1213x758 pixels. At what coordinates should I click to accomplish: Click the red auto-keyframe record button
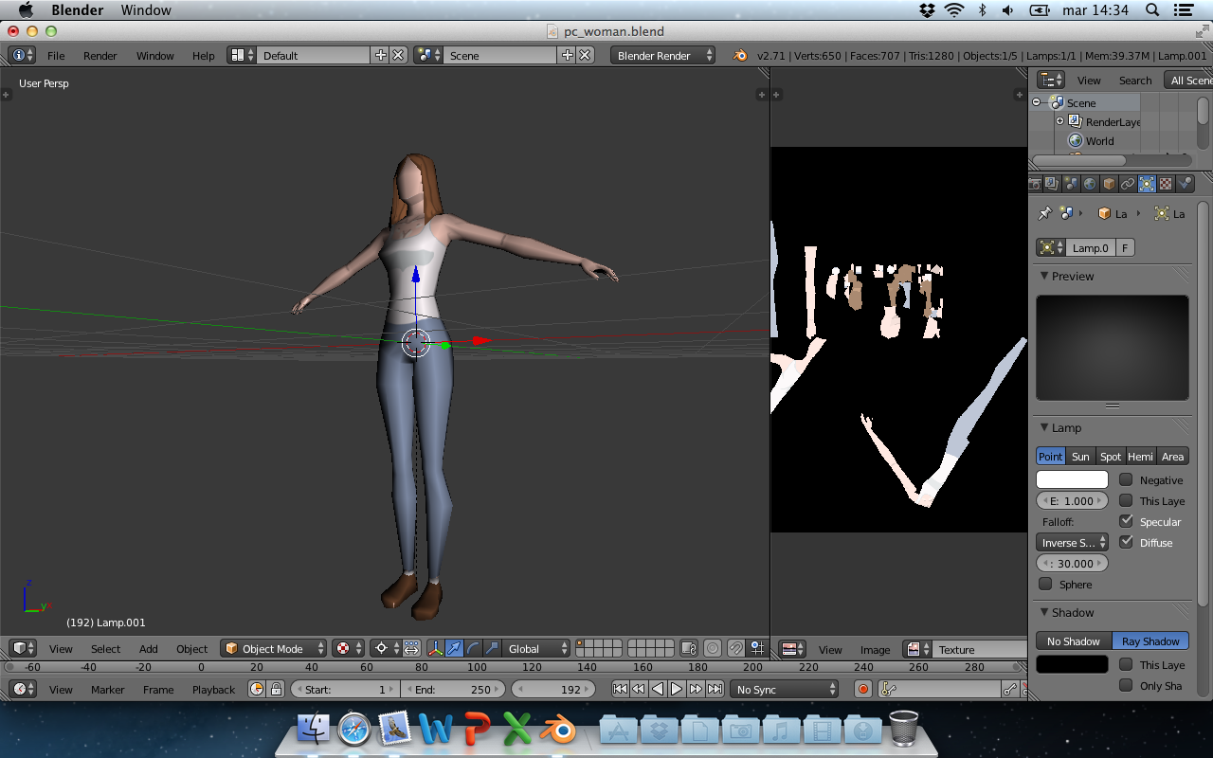pos(863,689)
